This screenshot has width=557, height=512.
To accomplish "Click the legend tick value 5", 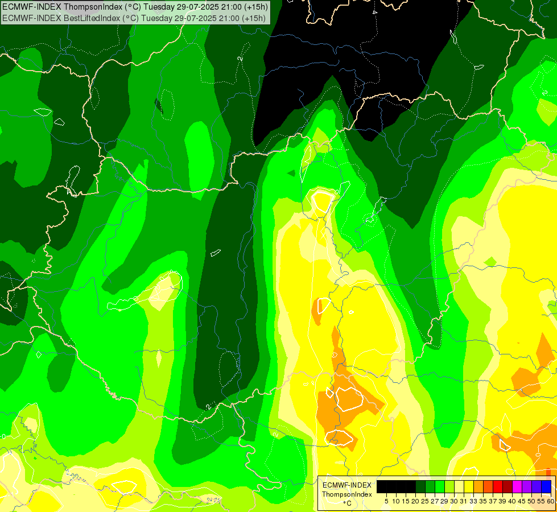I will point(386,501).
